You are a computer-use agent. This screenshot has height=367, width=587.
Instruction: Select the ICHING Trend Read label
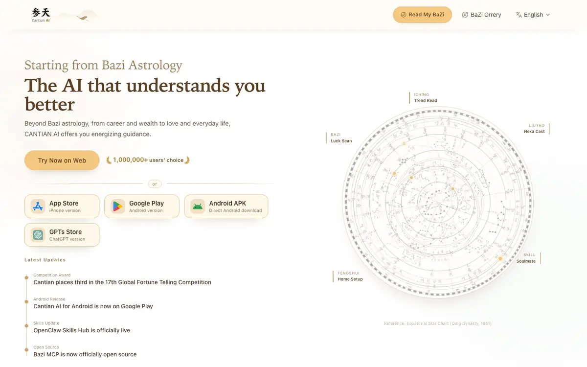click(424, 97)
